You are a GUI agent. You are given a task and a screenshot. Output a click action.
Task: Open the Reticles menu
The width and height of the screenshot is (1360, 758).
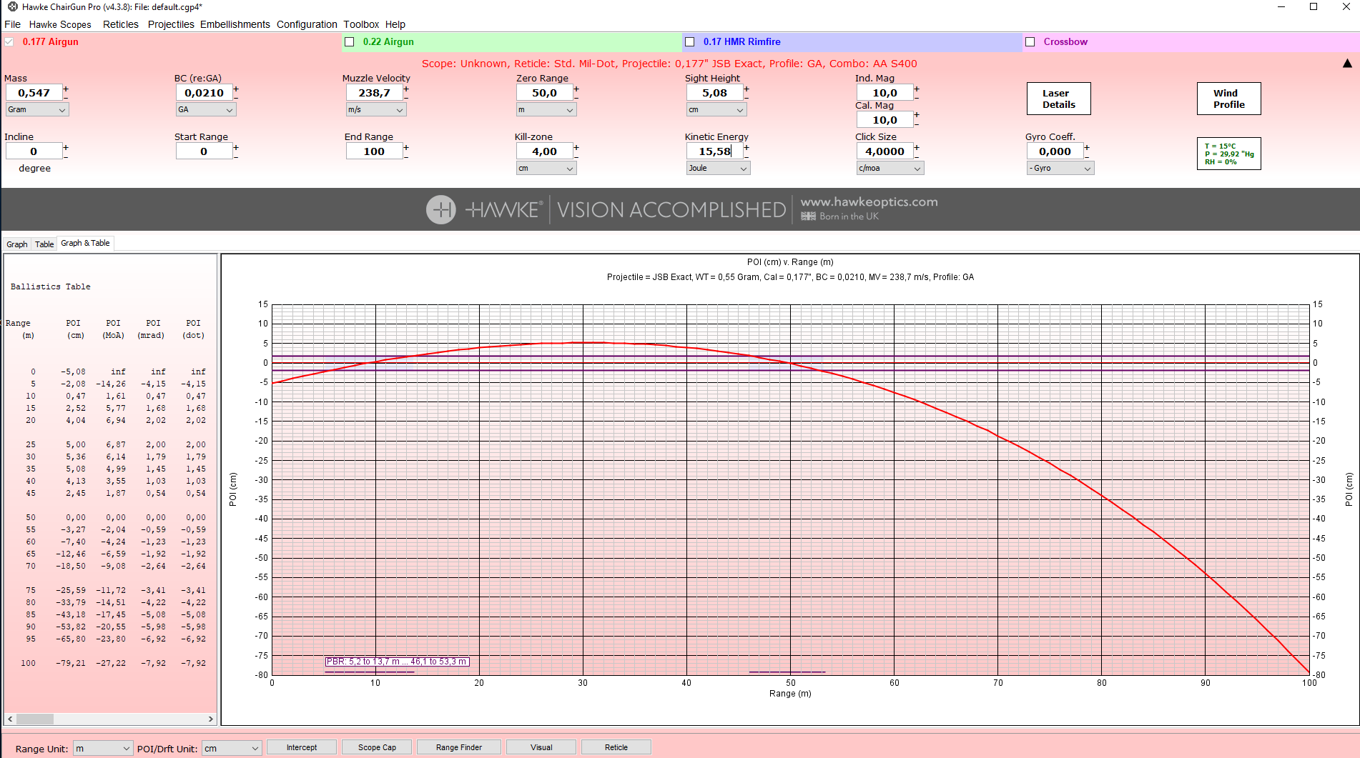120,24
